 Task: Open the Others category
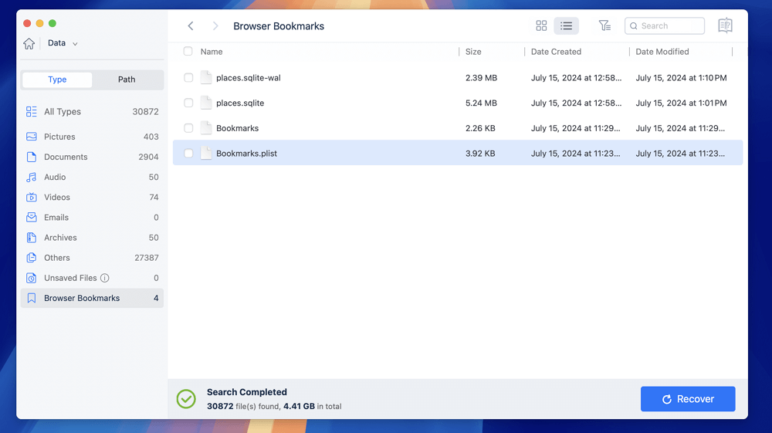point(92,258)
